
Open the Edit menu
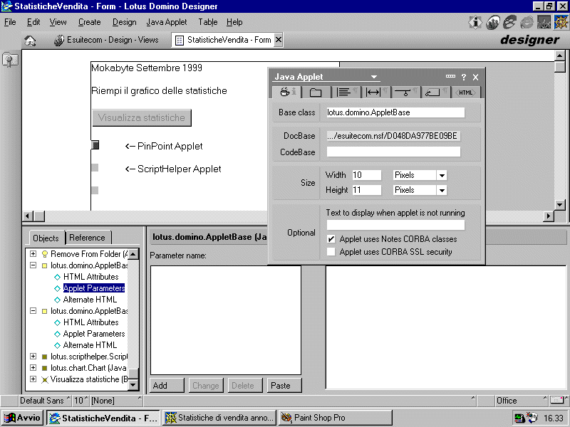click(33, 22)
